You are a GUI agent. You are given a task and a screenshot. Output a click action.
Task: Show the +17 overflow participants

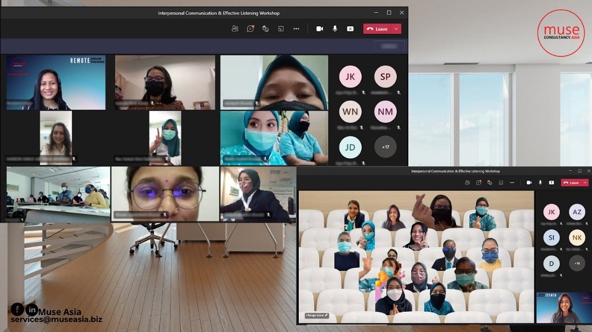(x=385, y=147)
